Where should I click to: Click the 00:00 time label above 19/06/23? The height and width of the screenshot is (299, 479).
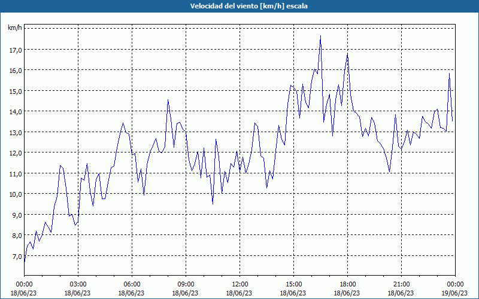point(455,285)
